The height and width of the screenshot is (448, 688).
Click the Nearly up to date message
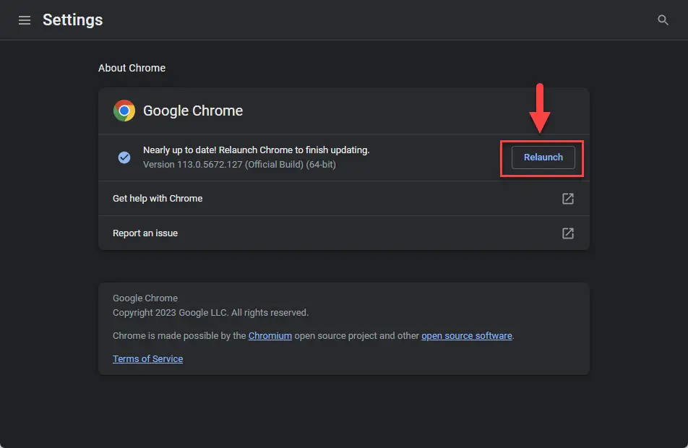(257, 150)
